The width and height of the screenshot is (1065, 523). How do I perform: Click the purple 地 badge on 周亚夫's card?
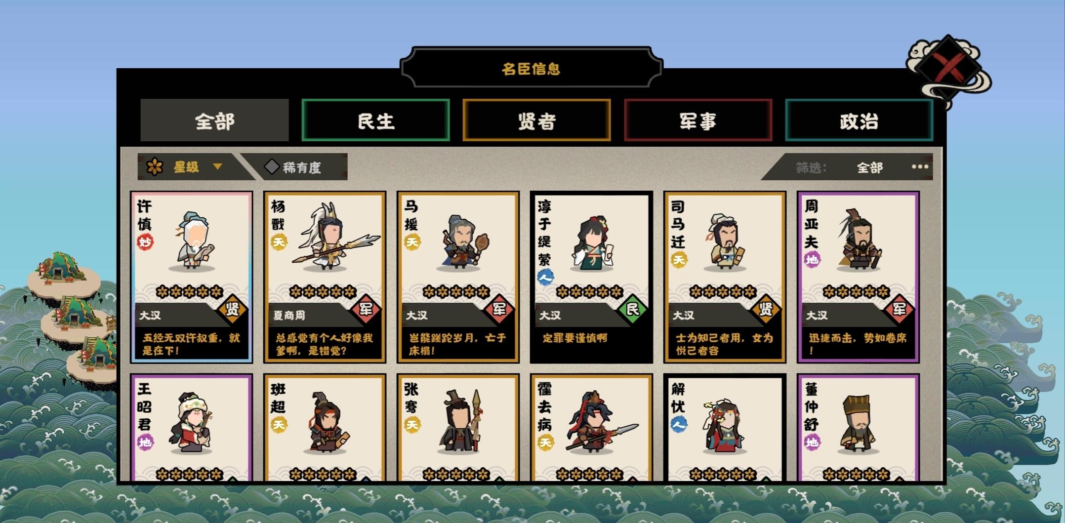[812, 260]
